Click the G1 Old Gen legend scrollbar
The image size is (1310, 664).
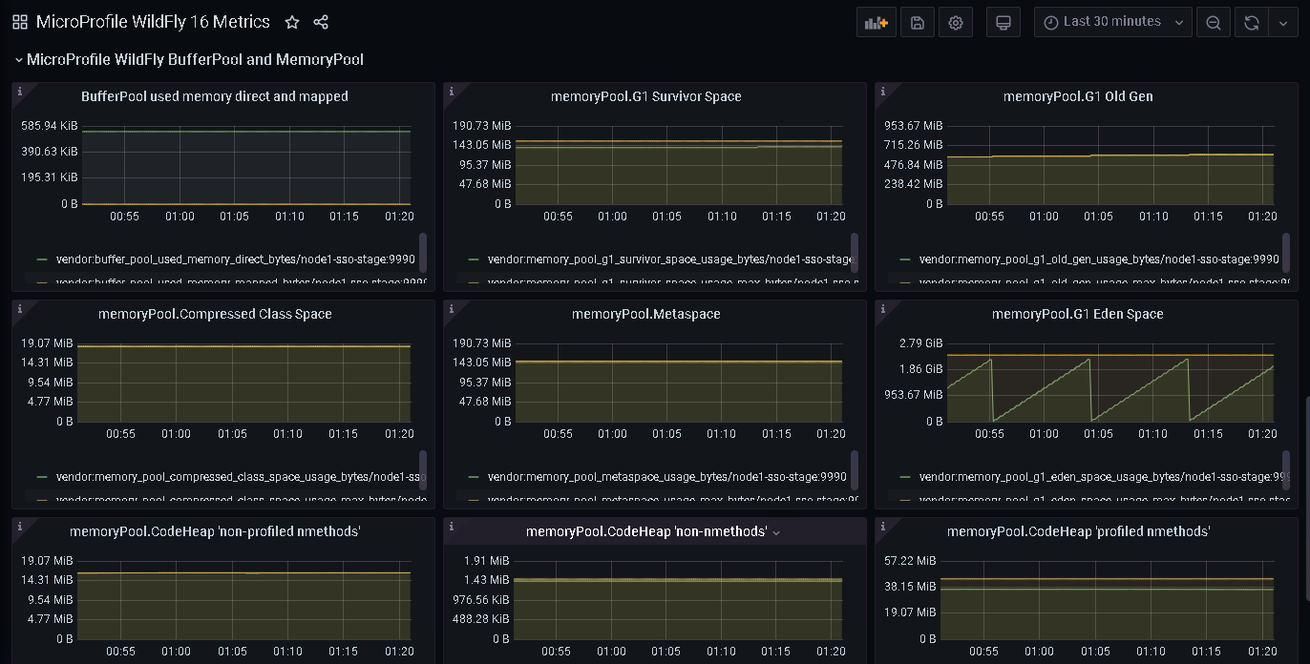tap(1286, 253)
